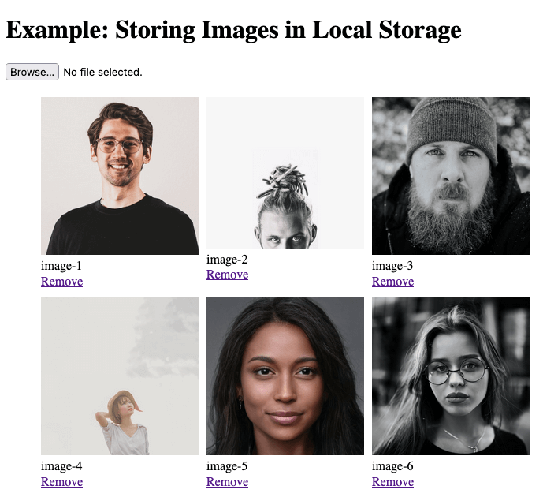Click the page heading about Local Storage

click(233, 30)
